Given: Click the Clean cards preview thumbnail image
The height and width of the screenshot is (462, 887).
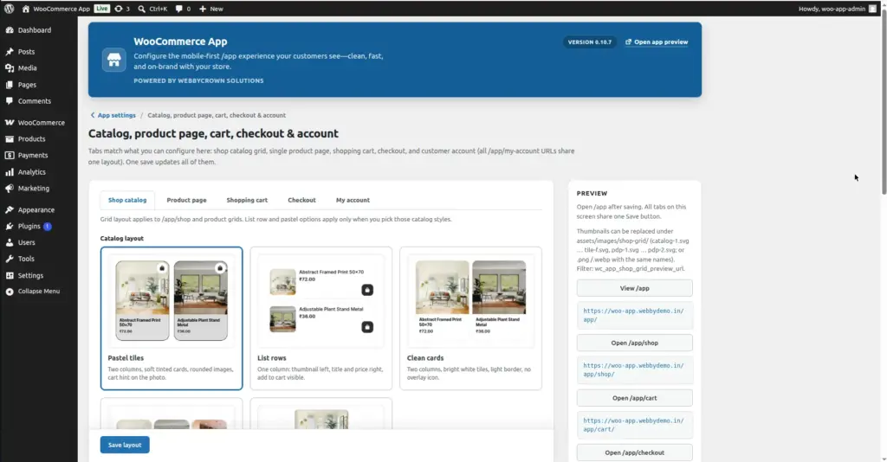Looking at the screenshot, I should (470, 300).
